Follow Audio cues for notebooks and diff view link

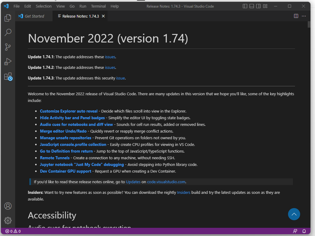pos(76,125)
